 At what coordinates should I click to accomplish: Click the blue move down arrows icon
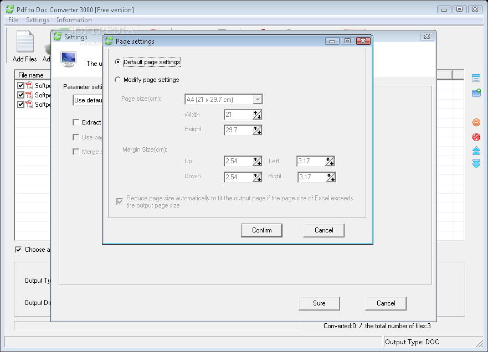click(476, 164)
